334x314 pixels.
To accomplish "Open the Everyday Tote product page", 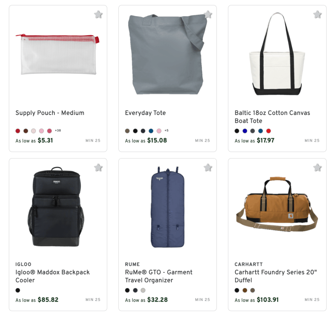I will coord(145,113).
